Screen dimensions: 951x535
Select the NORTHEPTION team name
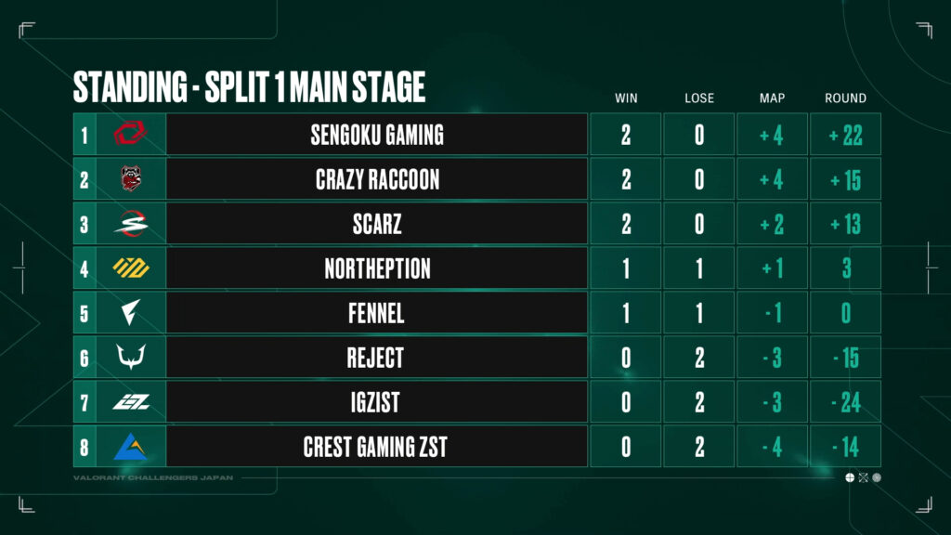[x=377, y=268]
